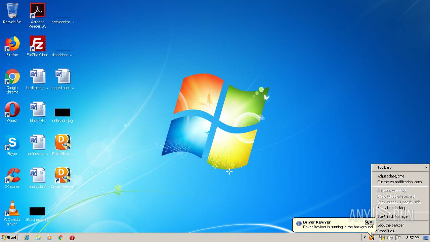430x242 pixels.
Task: Open FileZilla Client shortcut
Action: tap(37, 46)
